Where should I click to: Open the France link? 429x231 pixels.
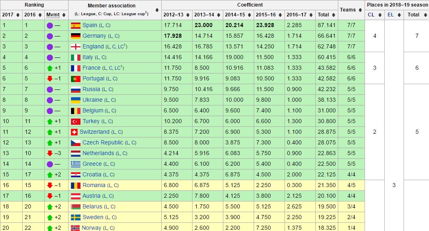coord(92,68)
